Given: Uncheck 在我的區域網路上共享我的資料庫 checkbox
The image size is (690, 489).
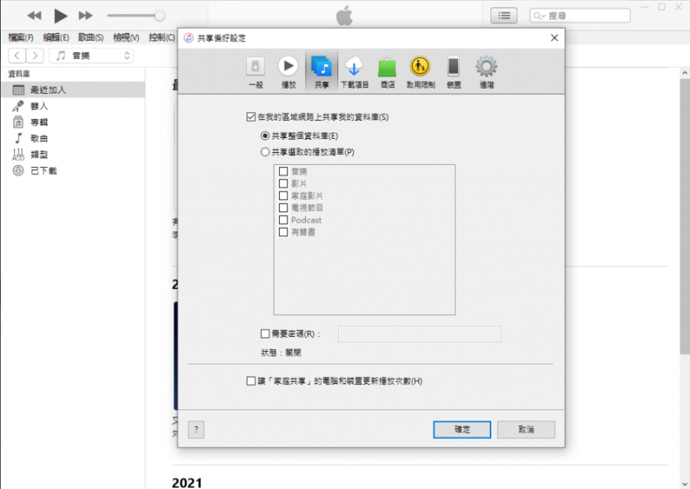Looking at the screenshot, I should pyautogui.click(x=250, y=117).
